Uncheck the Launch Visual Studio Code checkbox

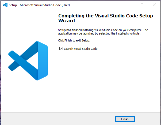[x=61, y=49]
